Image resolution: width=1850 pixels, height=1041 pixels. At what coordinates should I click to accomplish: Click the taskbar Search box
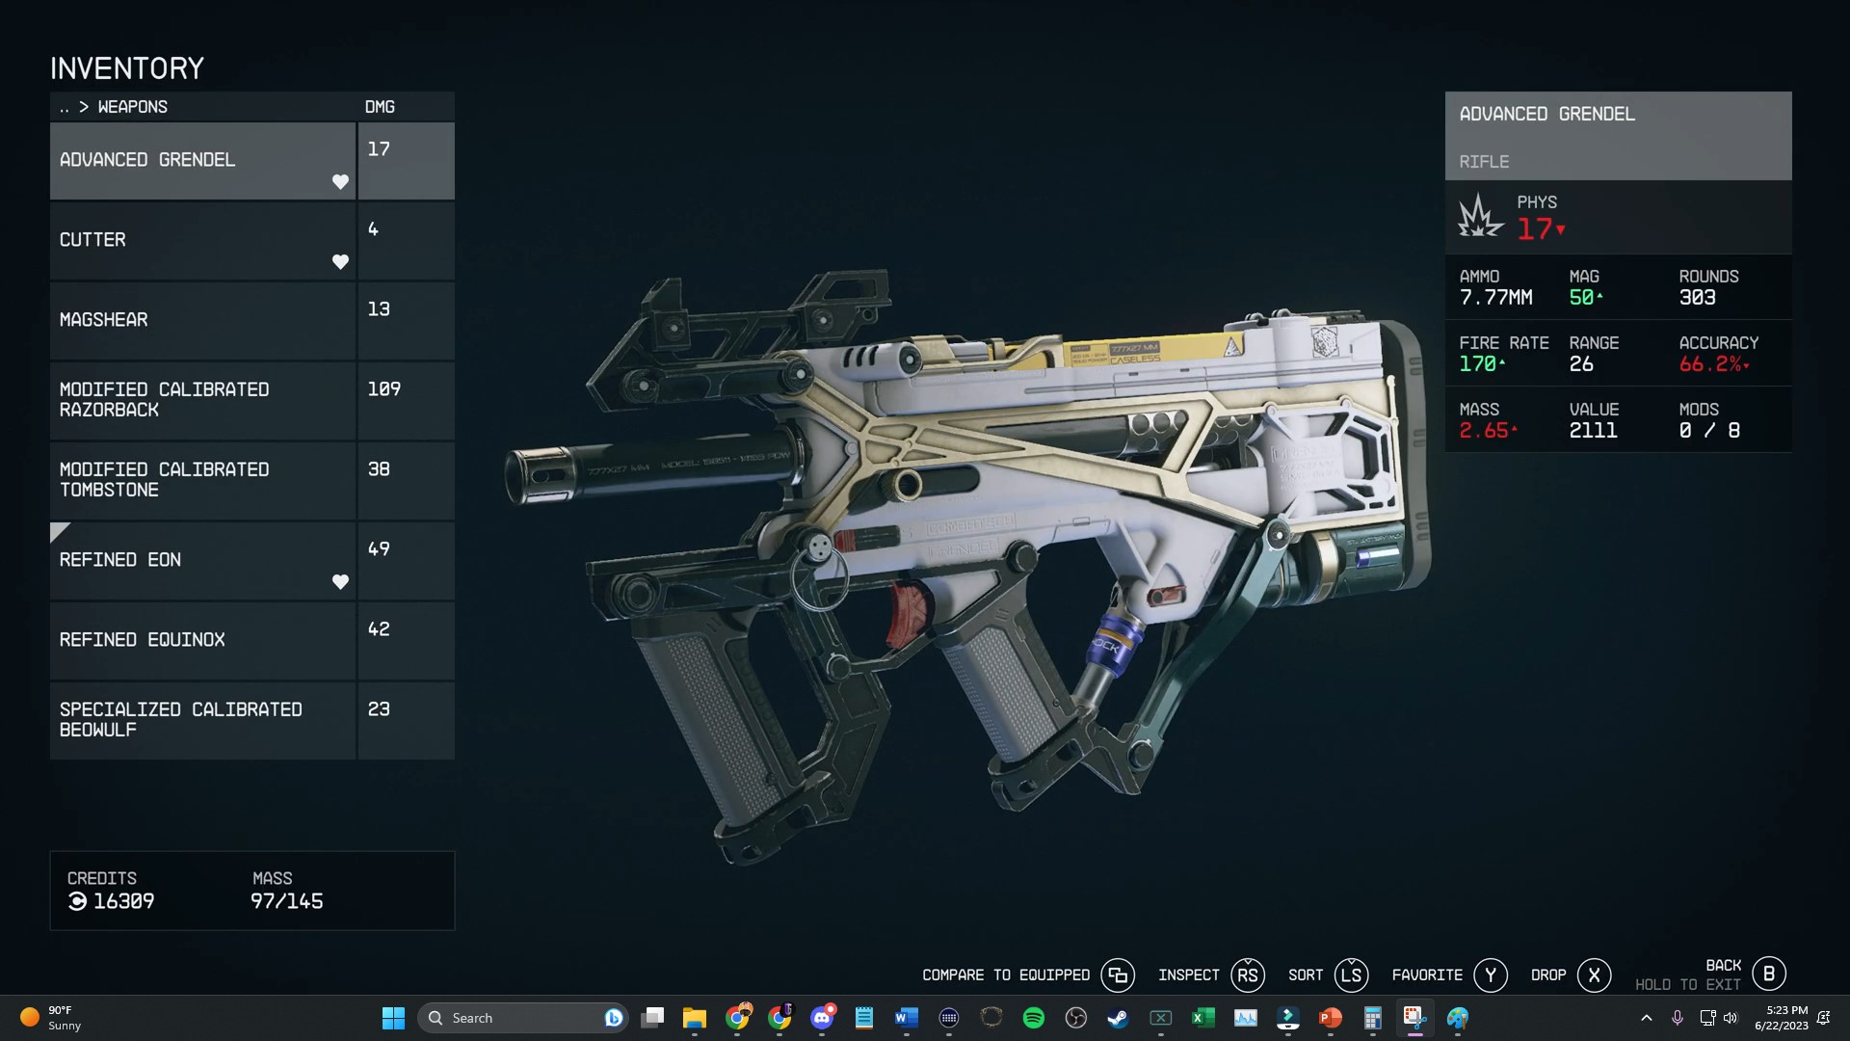coord(523,1018)
